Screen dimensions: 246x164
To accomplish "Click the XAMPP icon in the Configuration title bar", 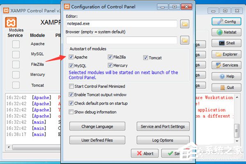I will (x=67, y=7).
